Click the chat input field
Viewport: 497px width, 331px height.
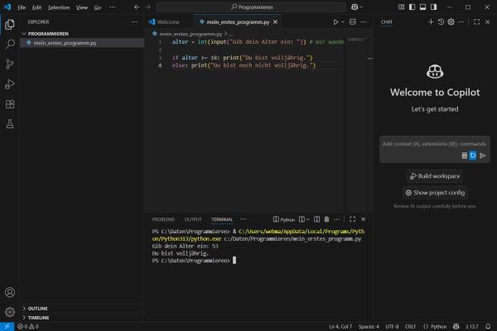pyautogui.click(x=435, y=144)
